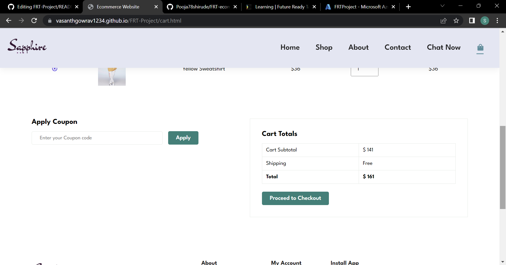Click the coupon code input field

click(97, 138)
